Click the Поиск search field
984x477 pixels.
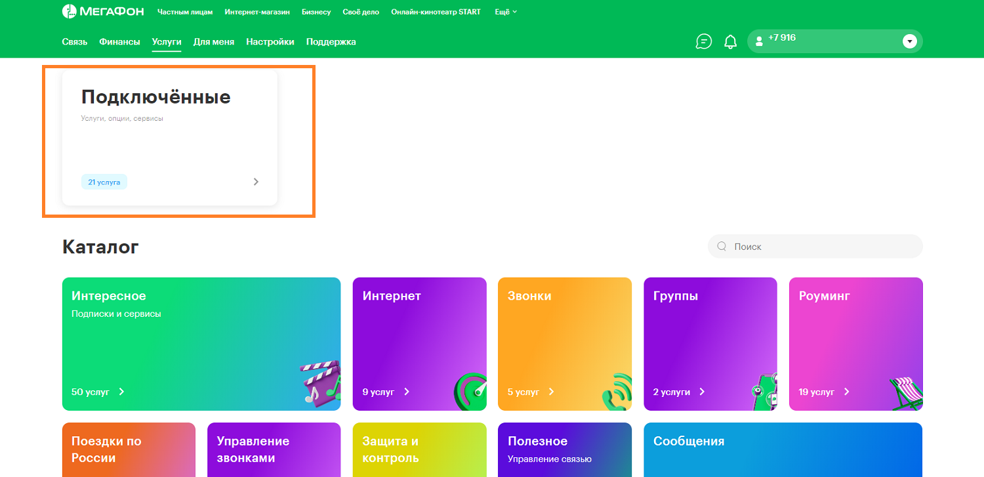(x=815, y=247)
